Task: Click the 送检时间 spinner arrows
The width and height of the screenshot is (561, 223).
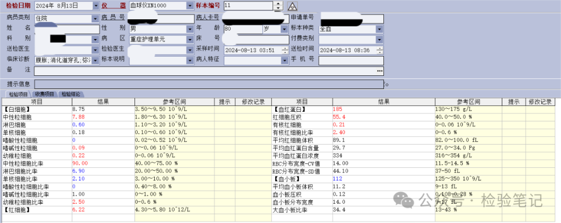Action: click(x=380, y=50)
